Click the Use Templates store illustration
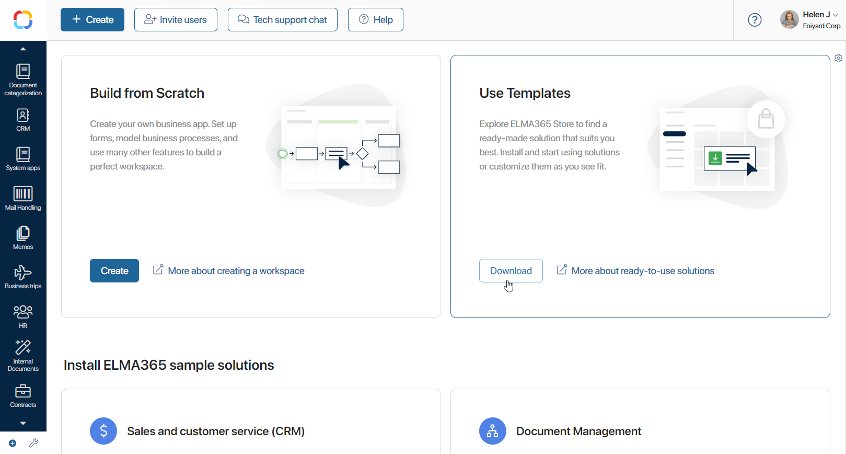The height and width of the screenshot is (454, 846). tap(718, 147)
